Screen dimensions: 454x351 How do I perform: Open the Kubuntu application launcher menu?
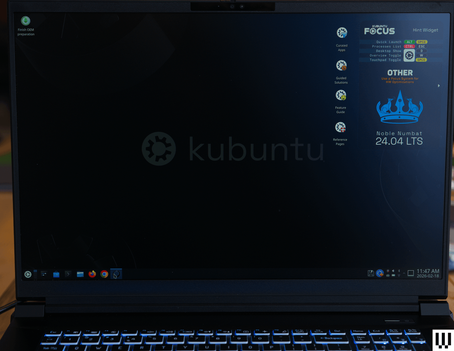pyautogui.click(x=28, y=274)
